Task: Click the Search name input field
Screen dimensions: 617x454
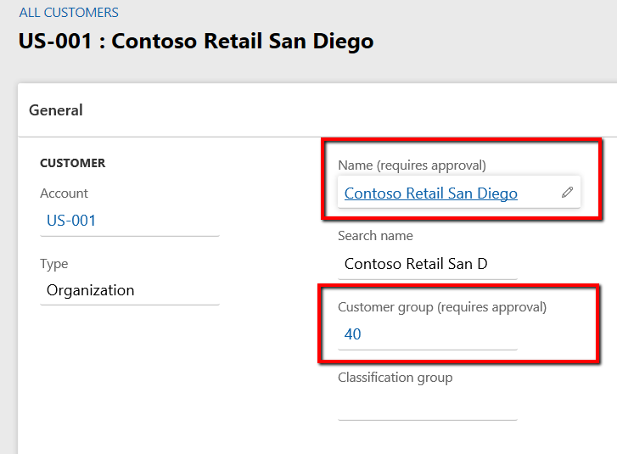Action: point(428,264)
